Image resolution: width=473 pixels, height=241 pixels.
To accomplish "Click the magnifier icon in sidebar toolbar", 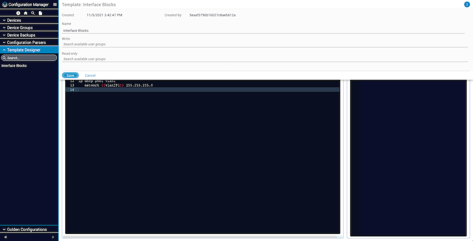I will coord(33,13).
